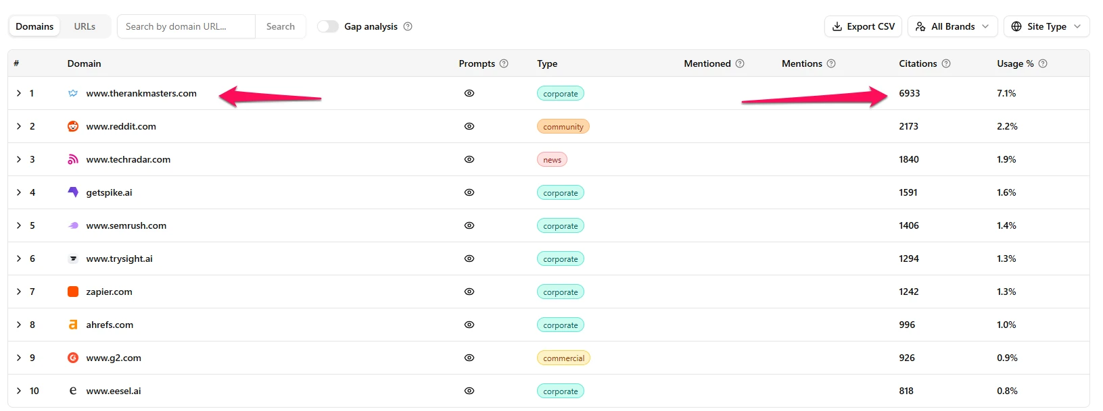Click the therankmasters.com favicon icon
The height and width of the screenshot is (411, 1103).
[73, 93]
